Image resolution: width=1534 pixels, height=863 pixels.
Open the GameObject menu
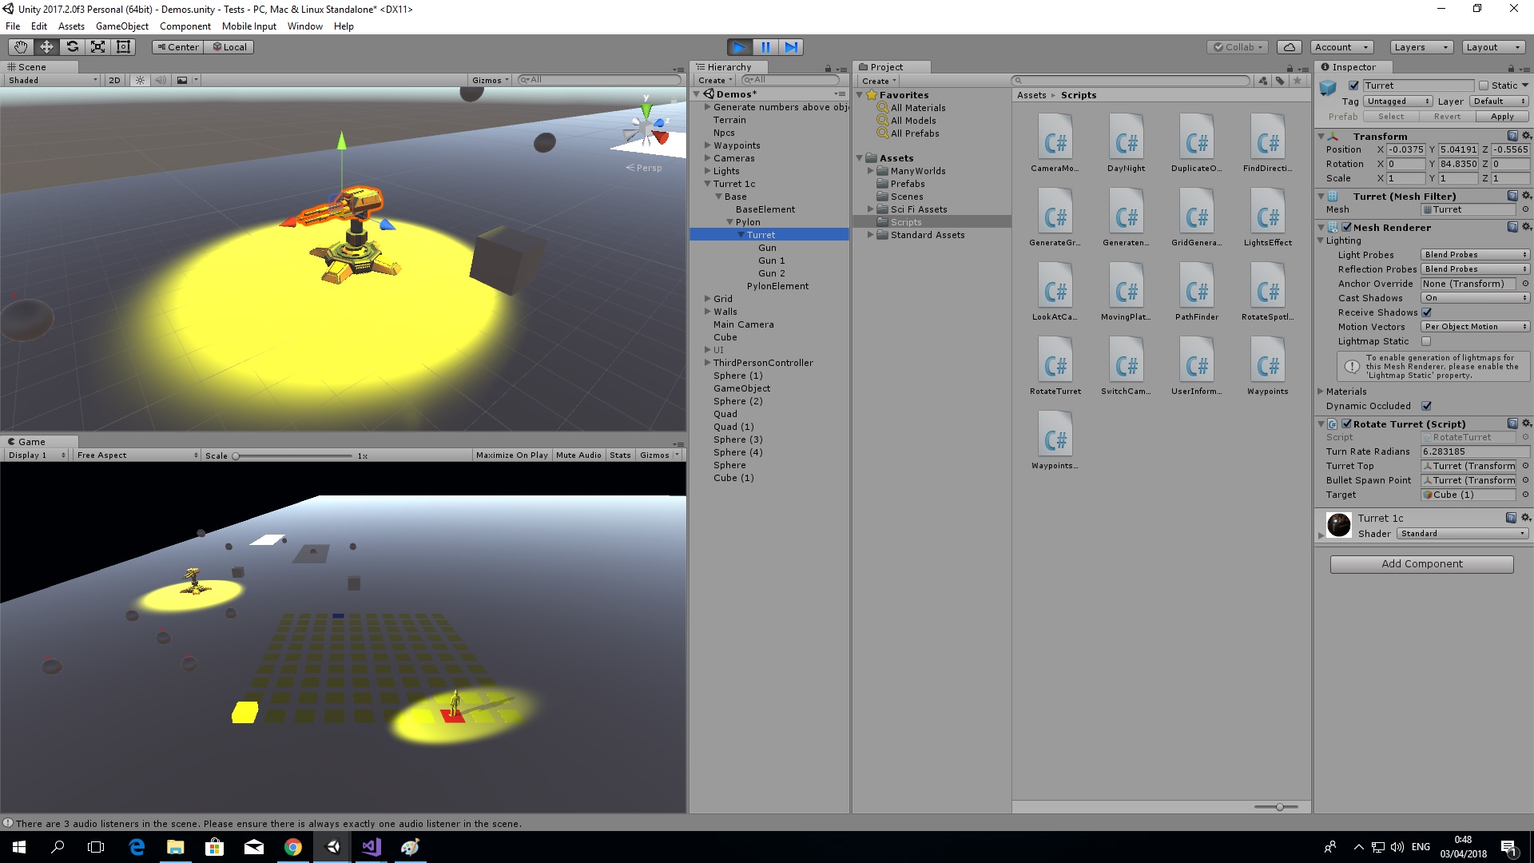coord(122,26)
